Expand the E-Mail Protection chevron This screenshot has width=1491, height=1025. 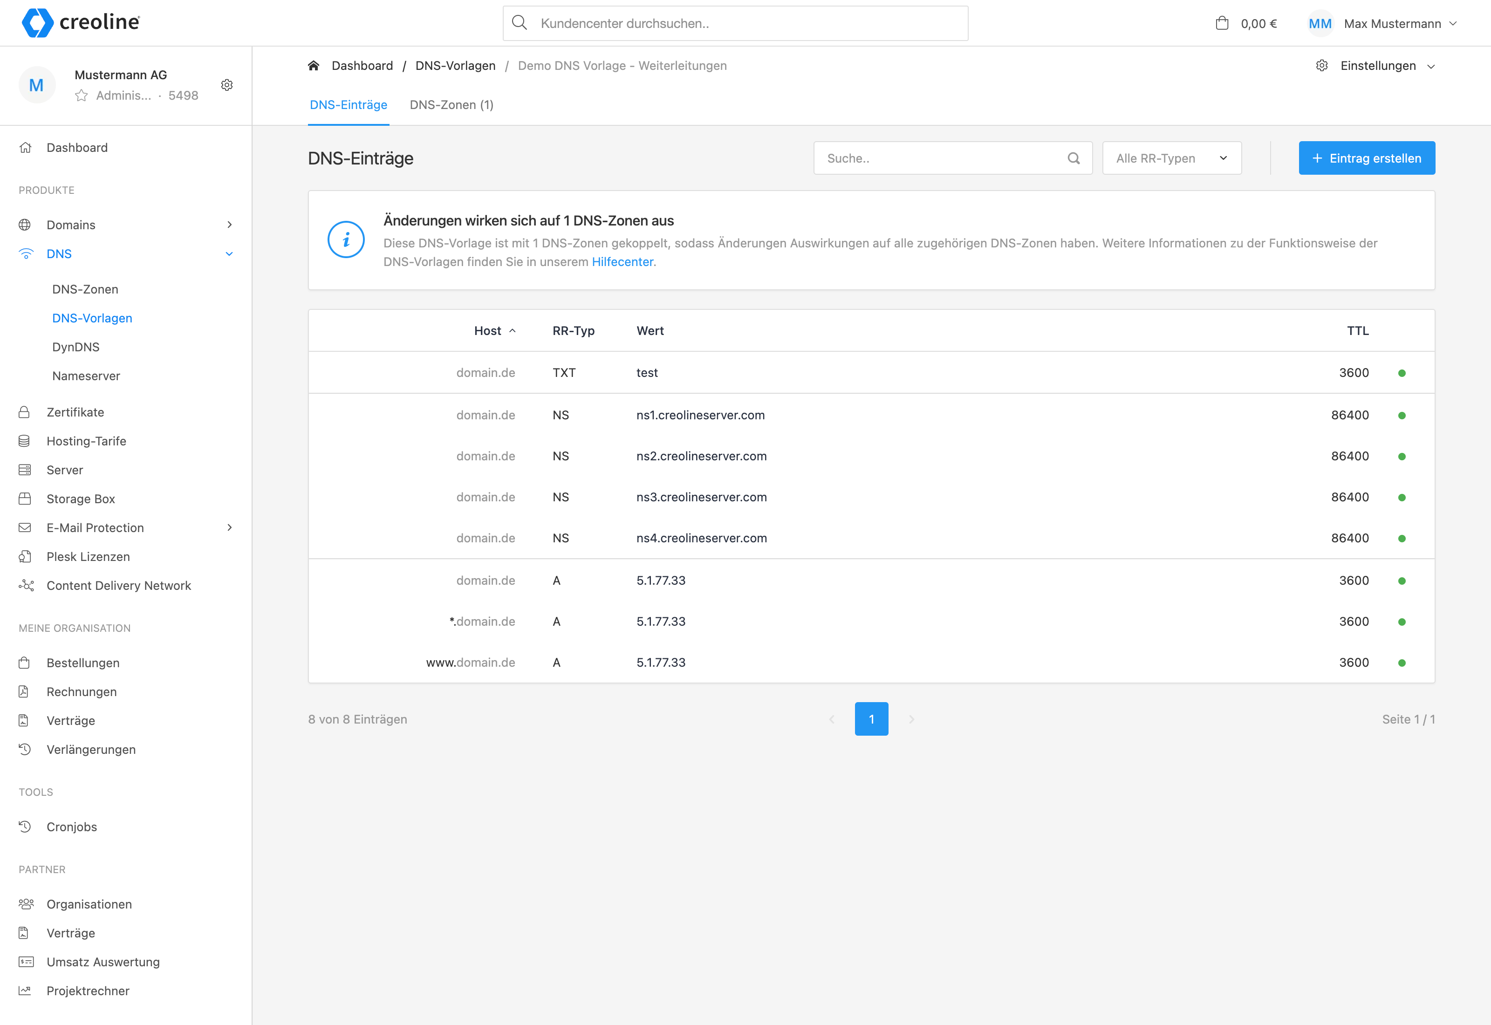[229, 528]
